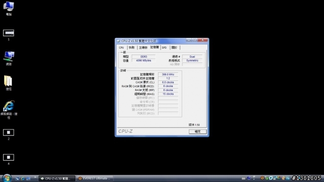Open the language bar options arrow
Image resolution: width=324 pixels, height=182 pixels.
pos(254,179)
